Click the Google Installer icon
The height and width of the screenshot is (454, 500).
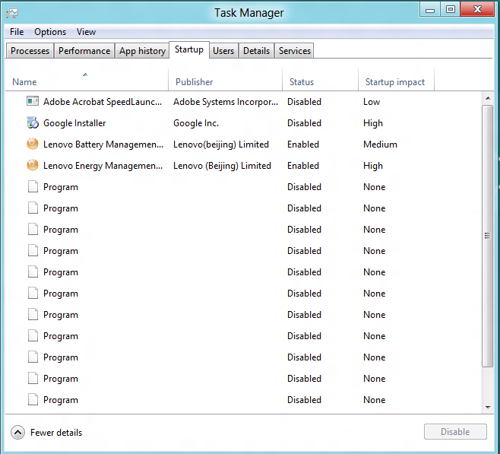coord(33,122)
